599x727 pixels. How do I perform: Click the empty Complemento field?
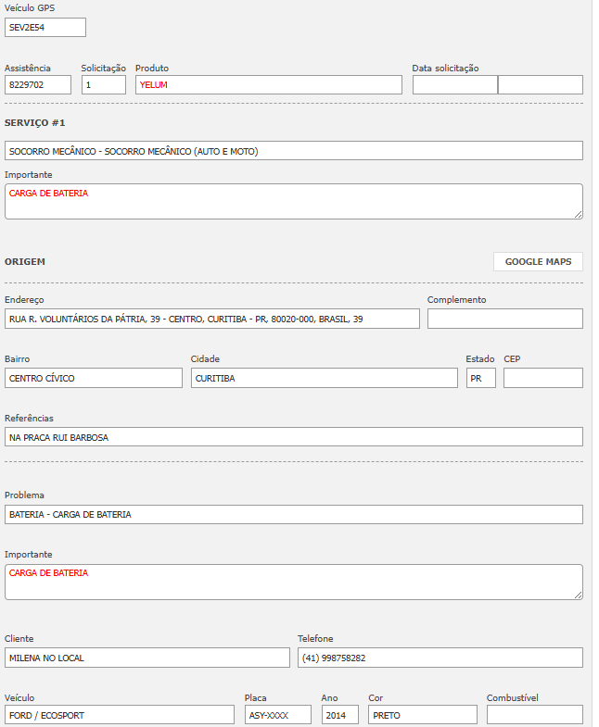point(504,319)
